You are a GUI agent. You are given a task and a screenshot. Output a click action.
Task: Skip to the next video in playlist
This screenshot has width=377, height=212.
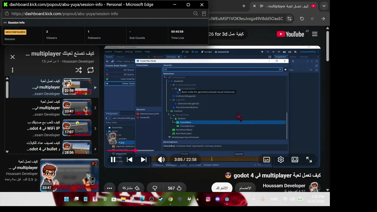(144, 160)
